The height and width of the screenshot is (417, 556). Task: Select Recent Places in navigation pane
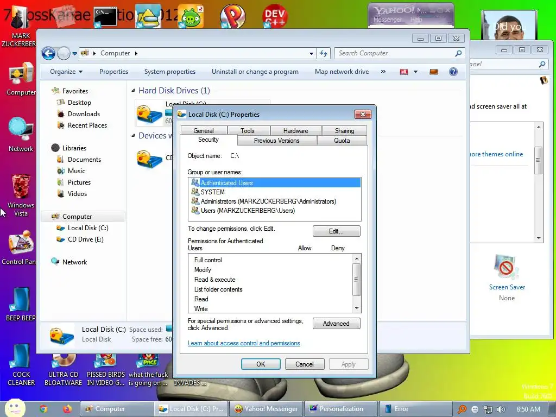87,125
